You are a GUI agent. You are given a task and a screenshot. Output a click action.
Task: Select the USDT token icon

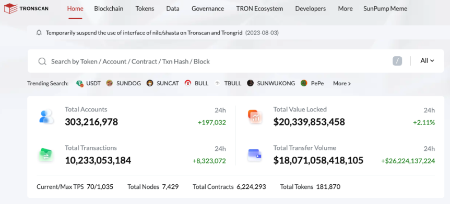click(x=80, y=84)
